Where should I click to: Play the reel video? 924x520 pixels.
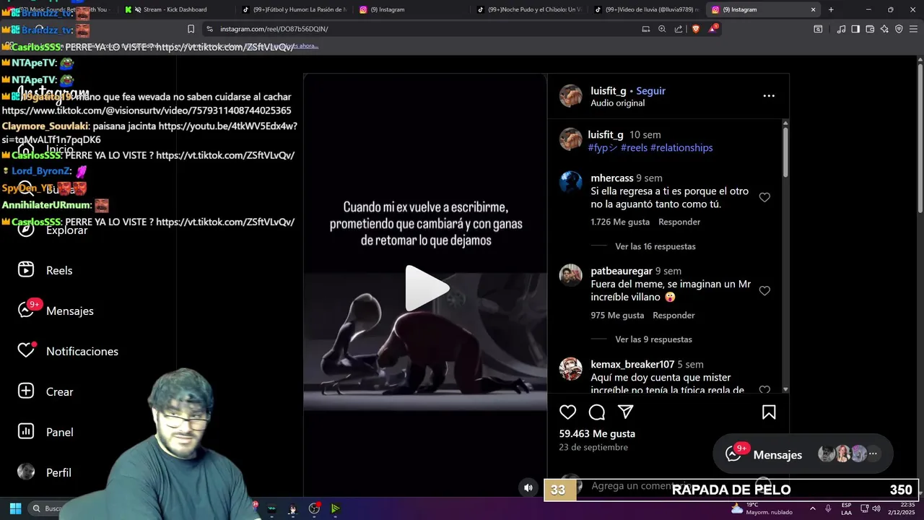coord(426,288)
